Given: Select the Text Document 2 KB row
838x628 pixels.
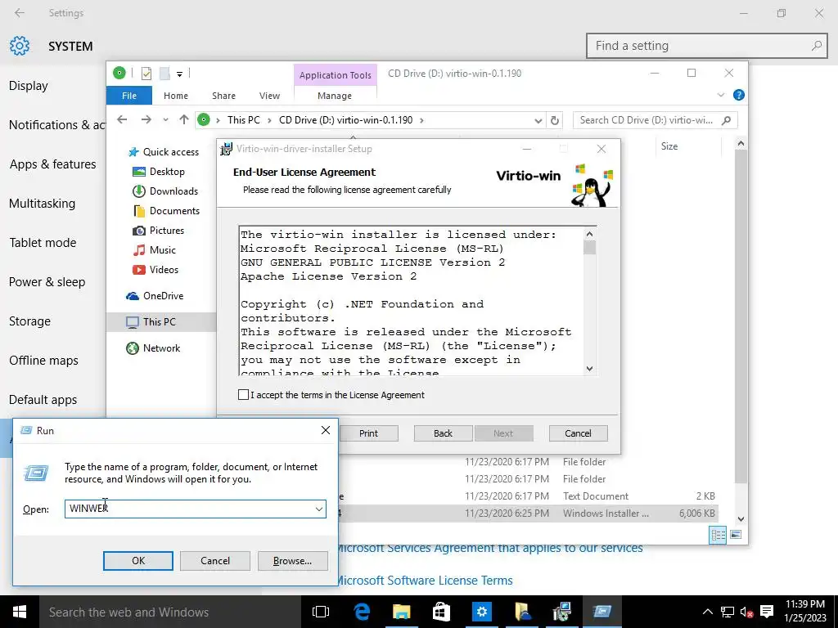Looking at the screenshot, I should (529, 496).
